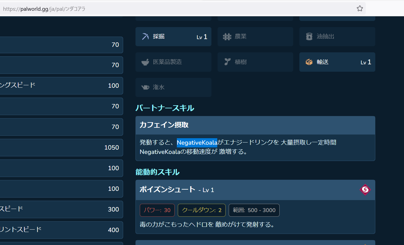Select the 農業 work card
Viewport: 404px width, 245px height.
click(255, 37)
